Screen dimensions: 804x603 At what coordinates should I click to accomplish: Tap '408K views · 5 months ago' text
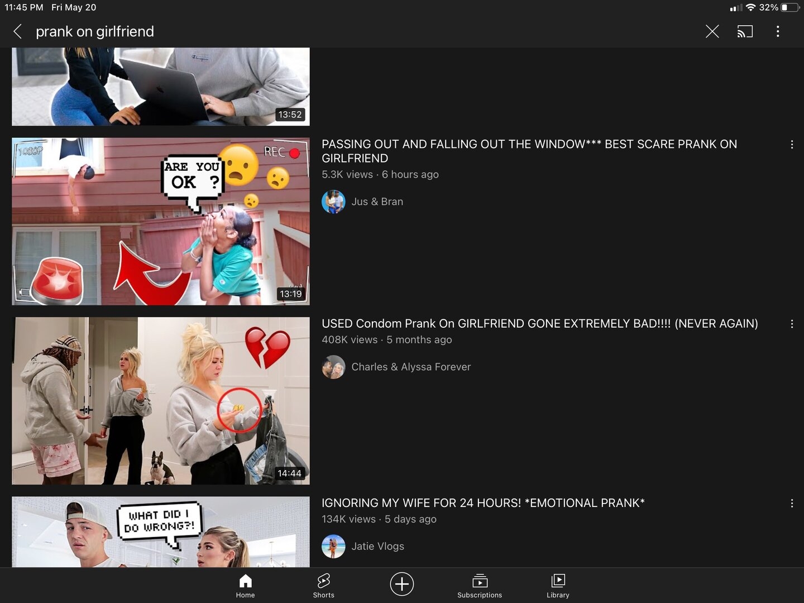point(387,339)
